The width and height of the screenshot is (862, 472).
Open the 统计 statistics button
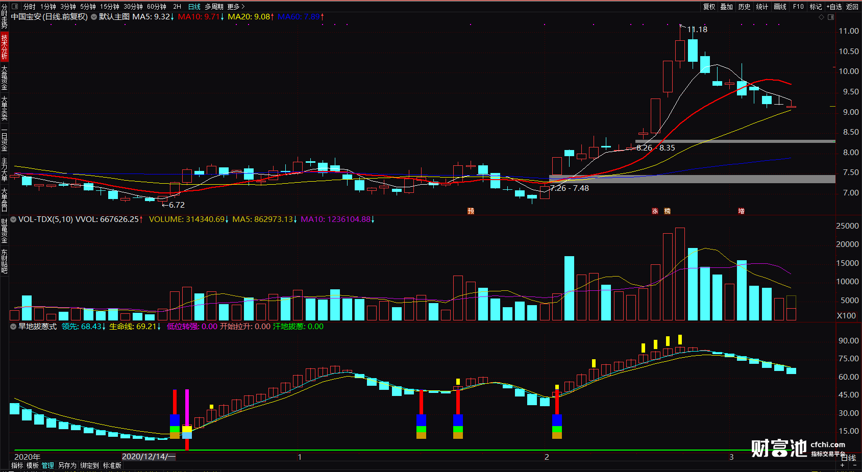pos(762,7)
